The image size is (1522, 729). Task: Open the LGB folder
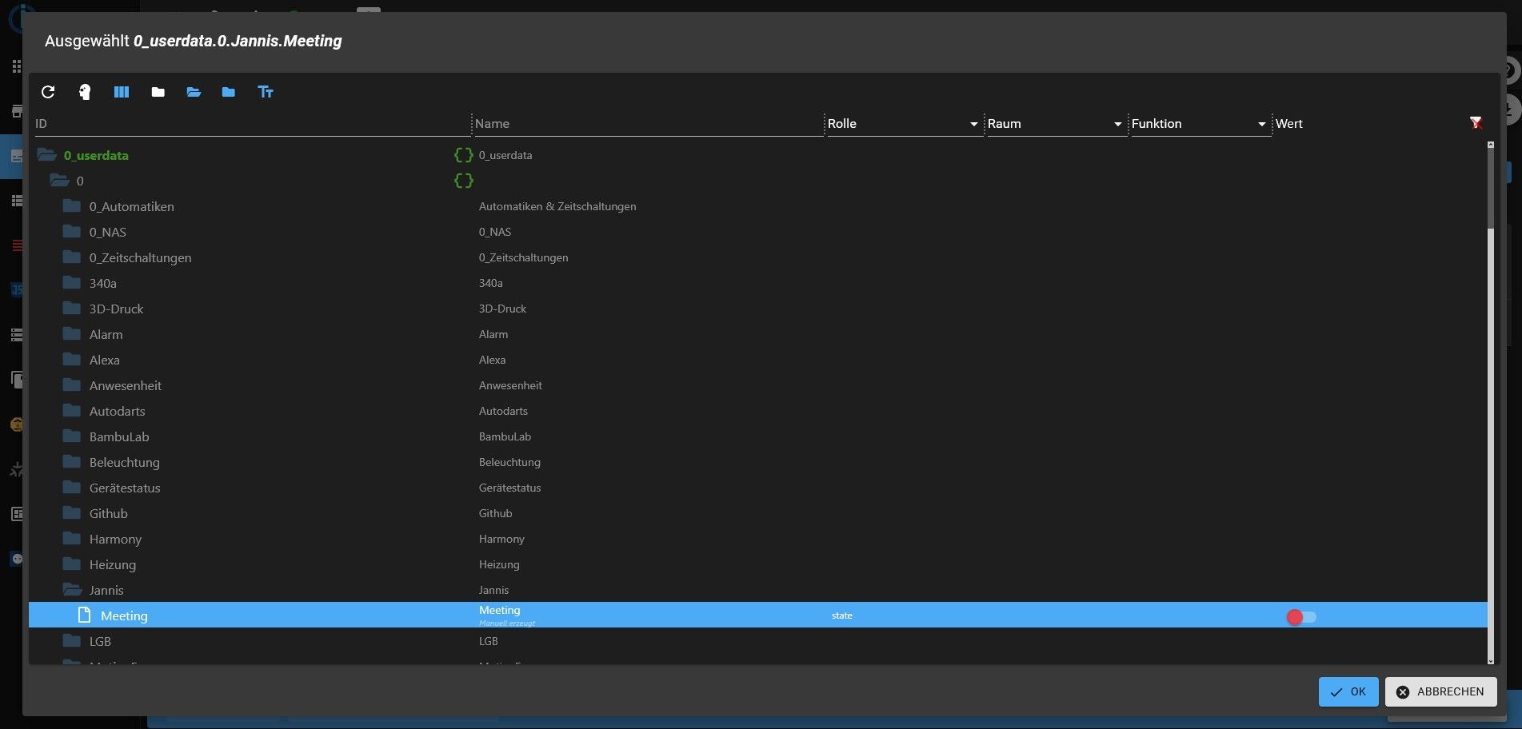coord(72,641)
